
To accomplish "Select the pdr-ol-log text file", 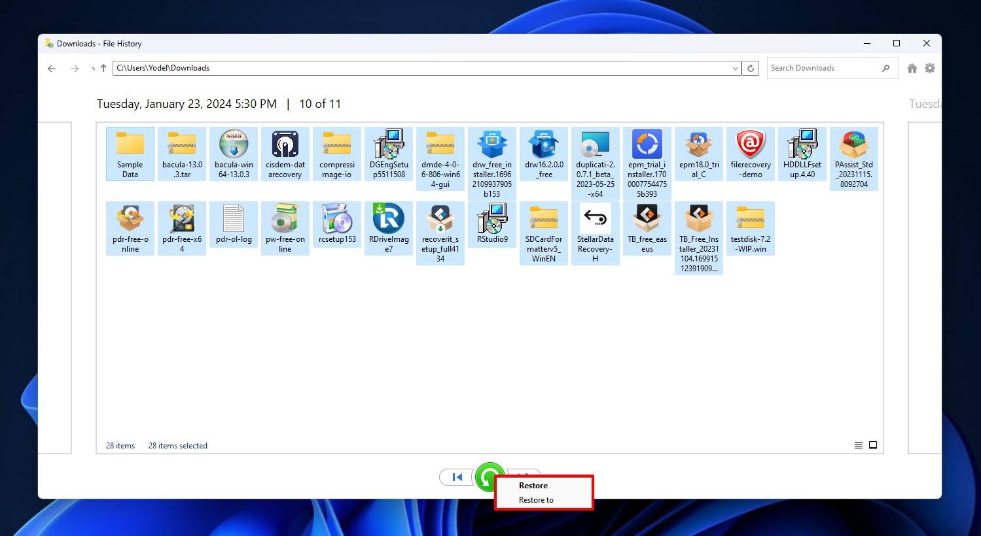I will click(234, 224).
